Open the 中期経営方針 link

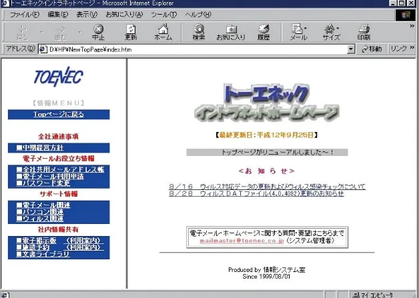click(40, 147)
